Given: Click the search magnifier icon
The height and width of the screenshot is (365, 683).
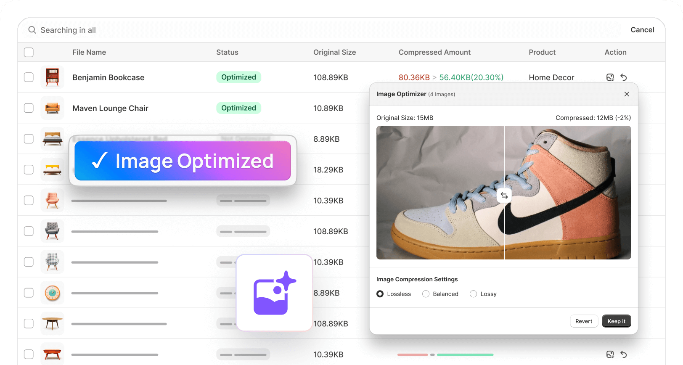Looking at the screenshot, I should point(32,30).
